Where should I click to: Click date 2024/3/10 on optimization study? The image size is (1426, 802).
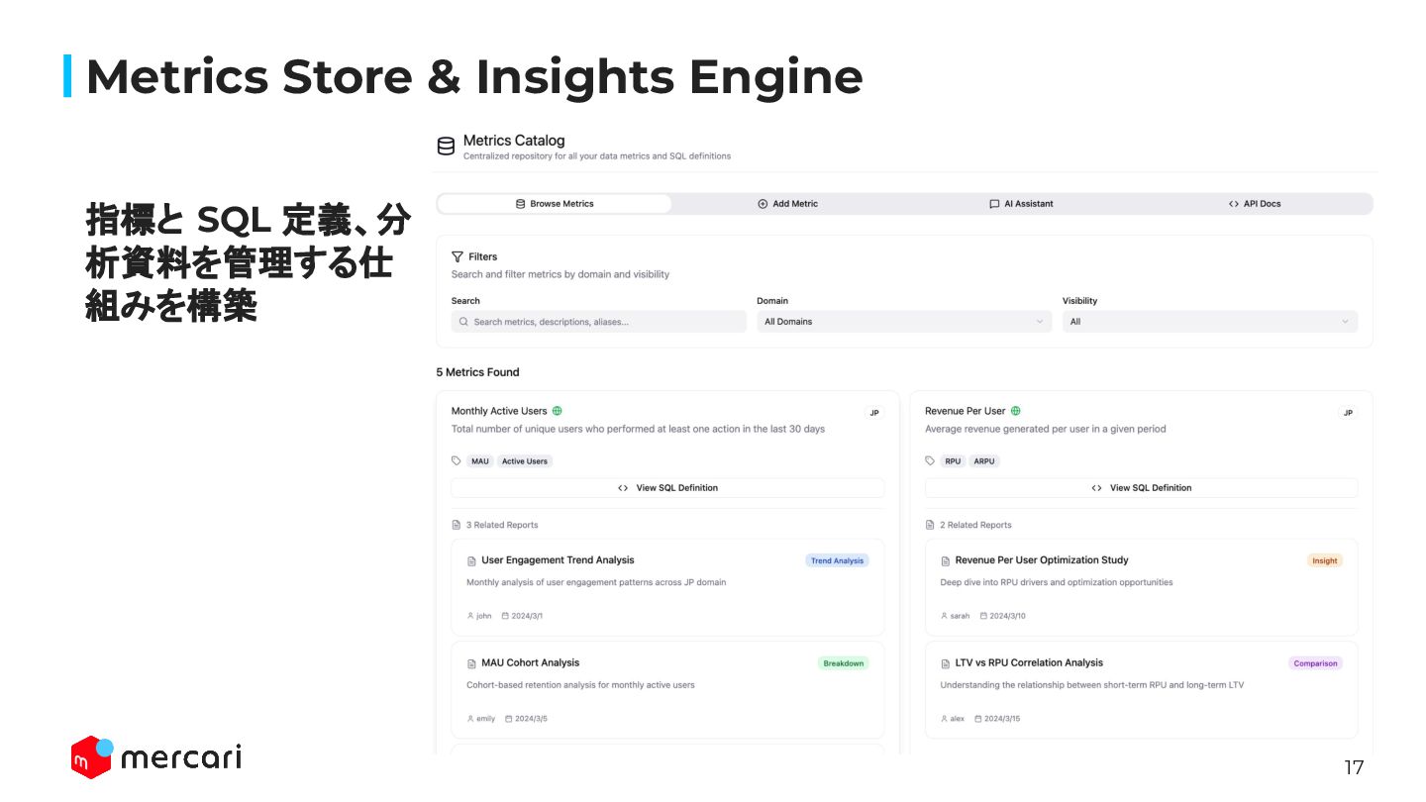point(1003,616)
